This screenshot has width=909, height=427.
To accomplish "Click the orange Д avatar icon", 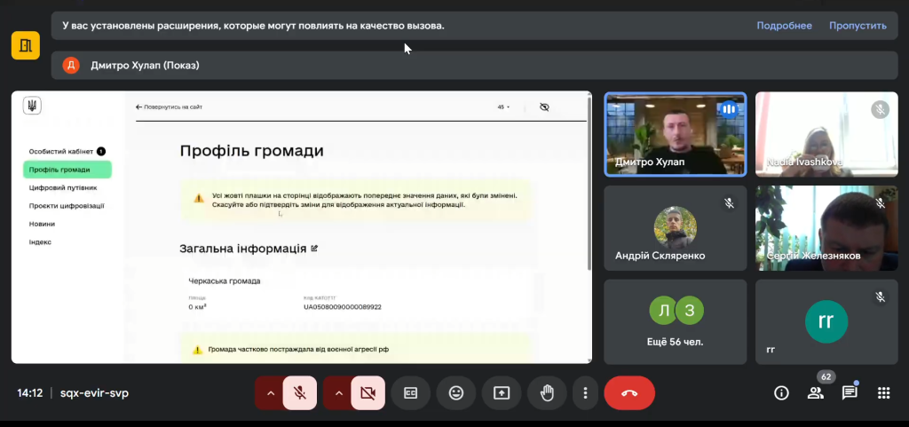I will point(71,66).
